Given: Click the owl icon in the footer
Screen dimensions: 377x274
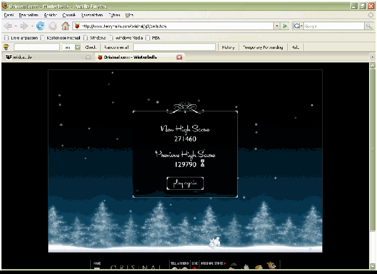Looking at the screenshot, I should (x=272, y=265).
